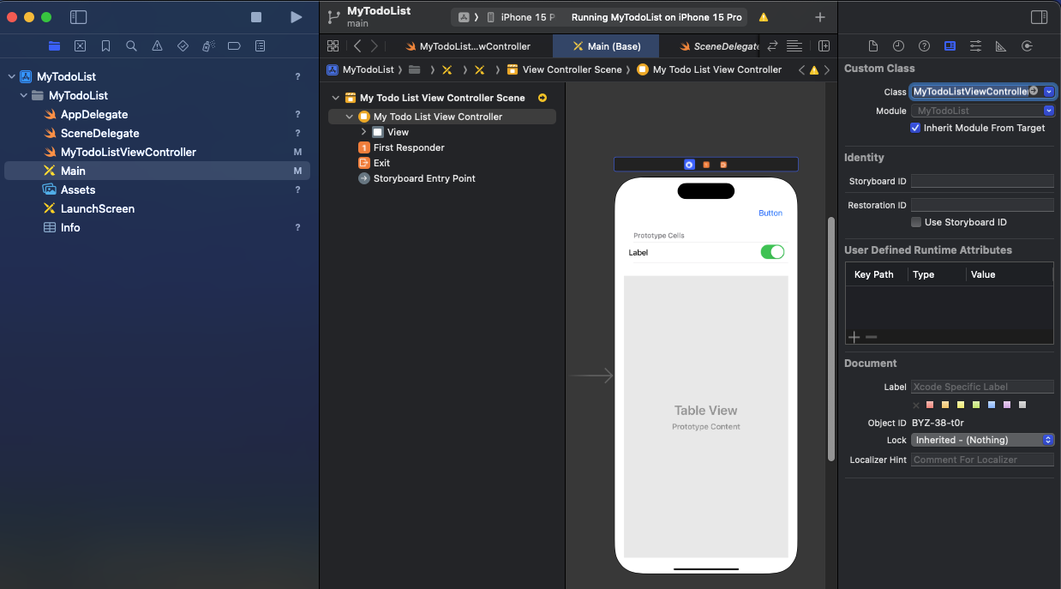
Task: Jump to class definition arrow
Action: pos(1034,91)
